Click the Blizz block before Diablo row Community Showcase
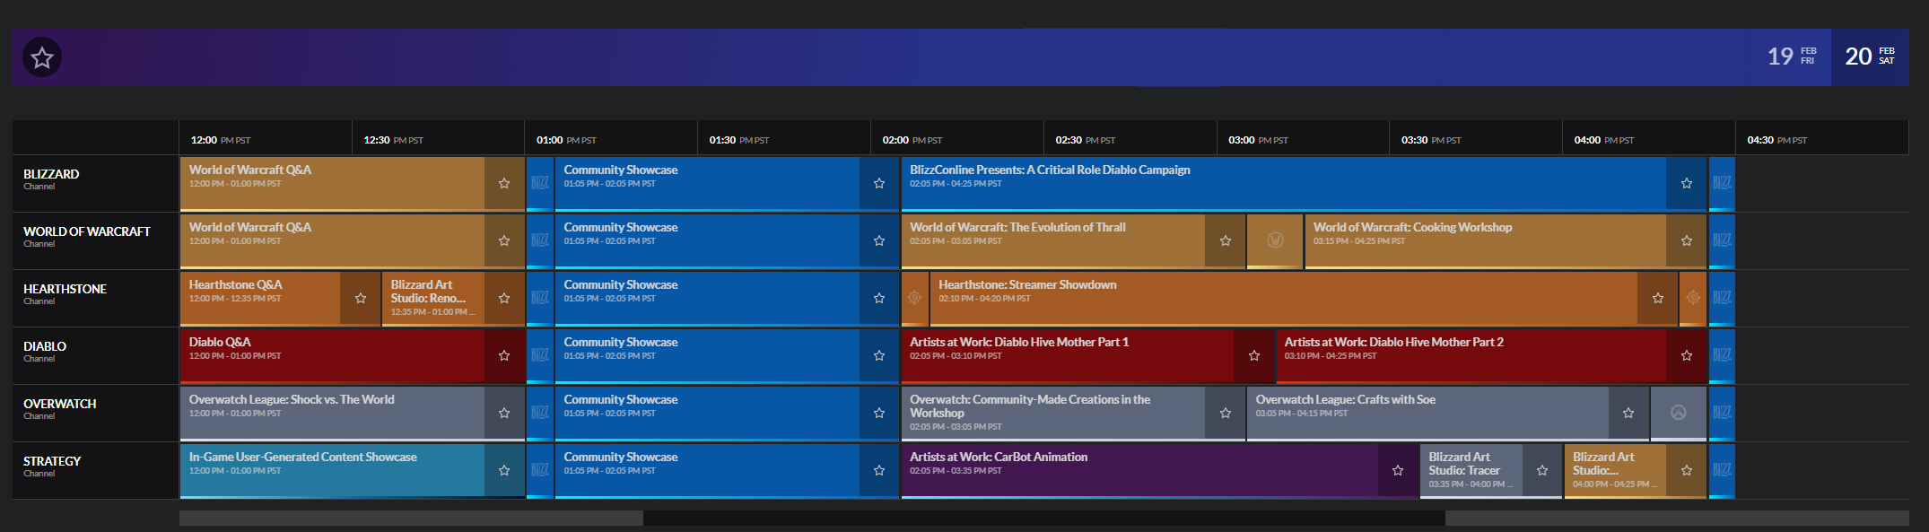This screenshot has width=1929, height=532. 540,355
